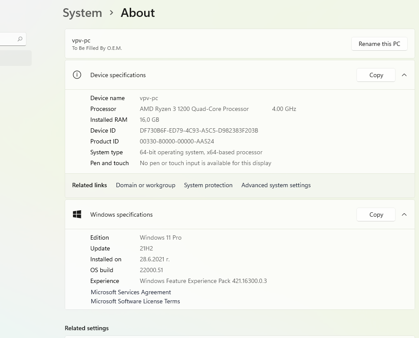
Task: Open Domain or workgroup link
Action: click(145, 185)
